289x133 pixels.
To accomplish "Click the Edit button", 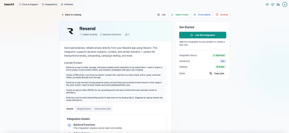I will 162,15.
